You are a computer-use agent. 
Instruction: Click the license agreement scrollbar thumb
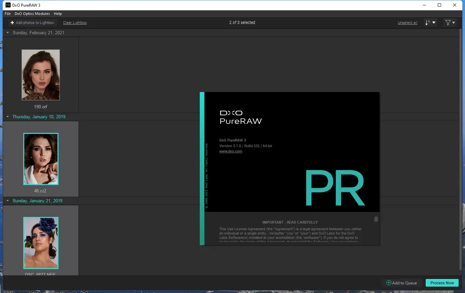(376, 219)
